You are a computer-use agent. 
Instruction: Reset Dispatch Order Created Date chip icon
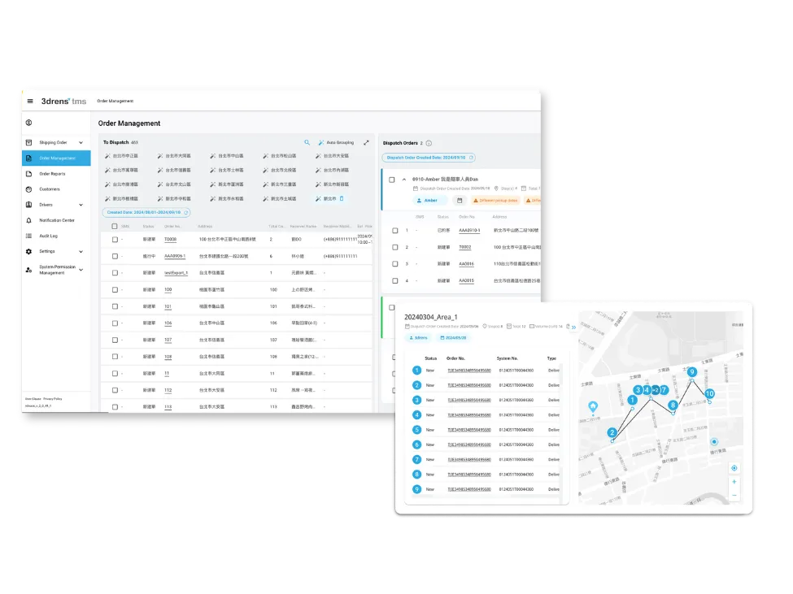(x=471, y=158)
